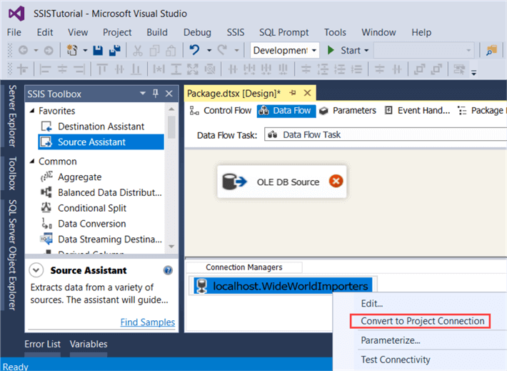The width and height of the screenshot is (507, 371).
Task: Open the Debug menu
Action: [197, 32]
